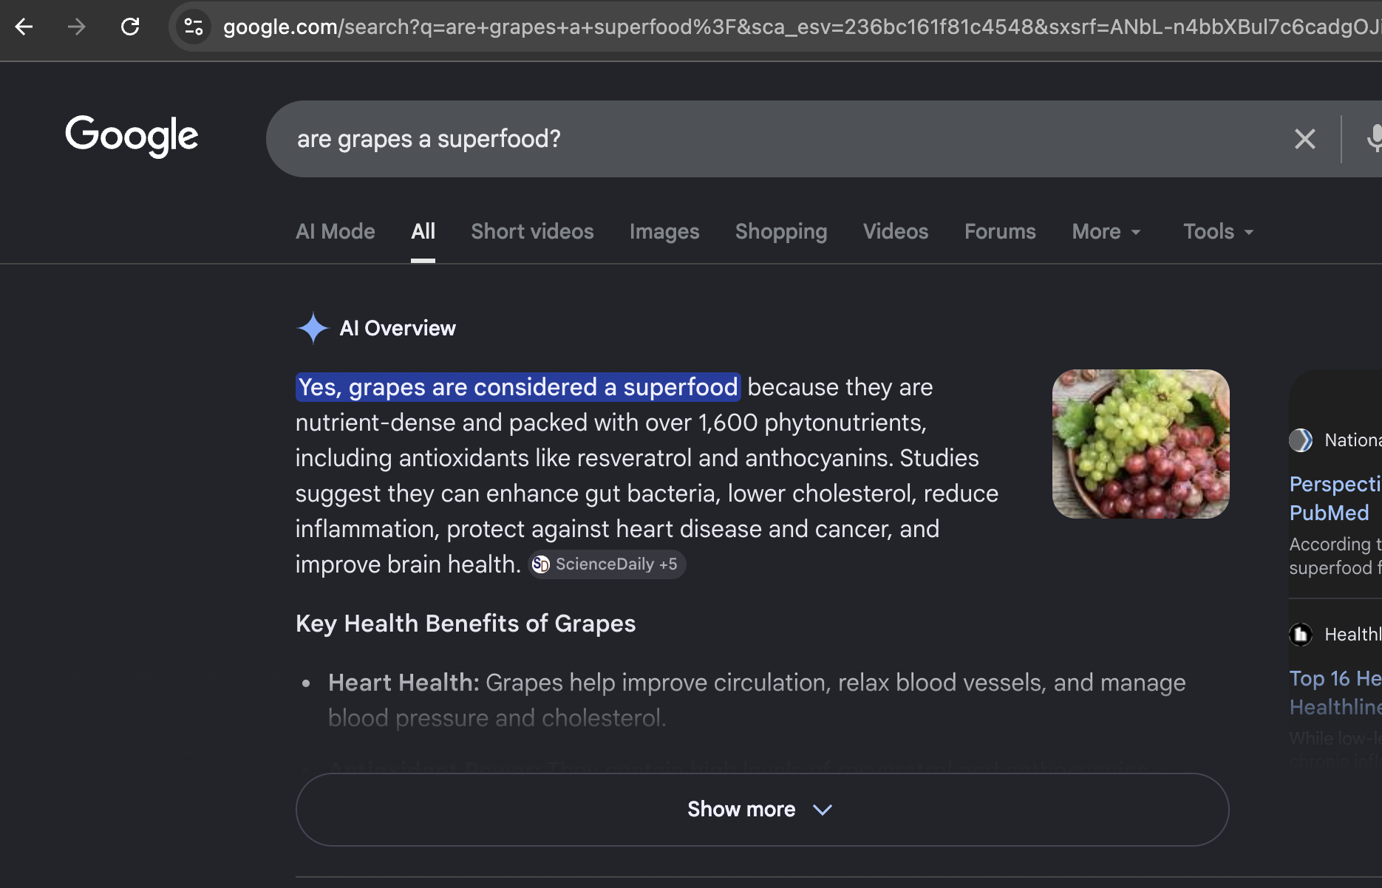Screen dimensions: 1382x888
Task: Open the ScienceDaily +5 sources chip
Action: click(x=607, y=564)
